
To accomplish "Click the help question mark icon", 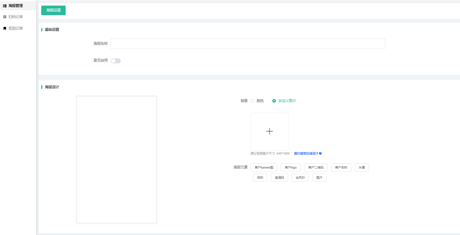I will point(321,153).
